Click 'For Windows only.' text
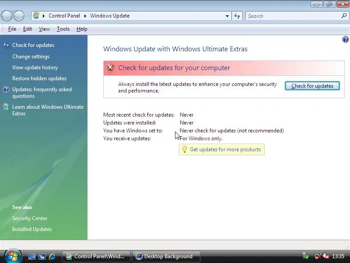Screen dimensions: 350x263 [x=201, y=139]
